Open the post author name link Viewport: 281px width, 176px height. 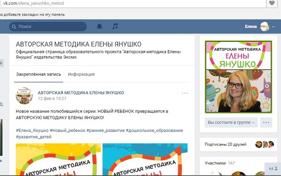click(81, 93)
